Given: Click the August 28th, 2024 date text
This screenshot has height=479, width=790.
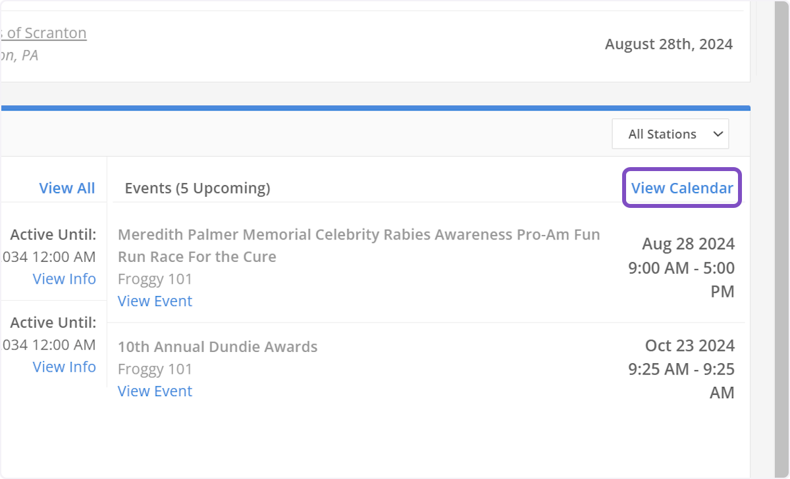Looking at the screenshot, I should 668,44.
